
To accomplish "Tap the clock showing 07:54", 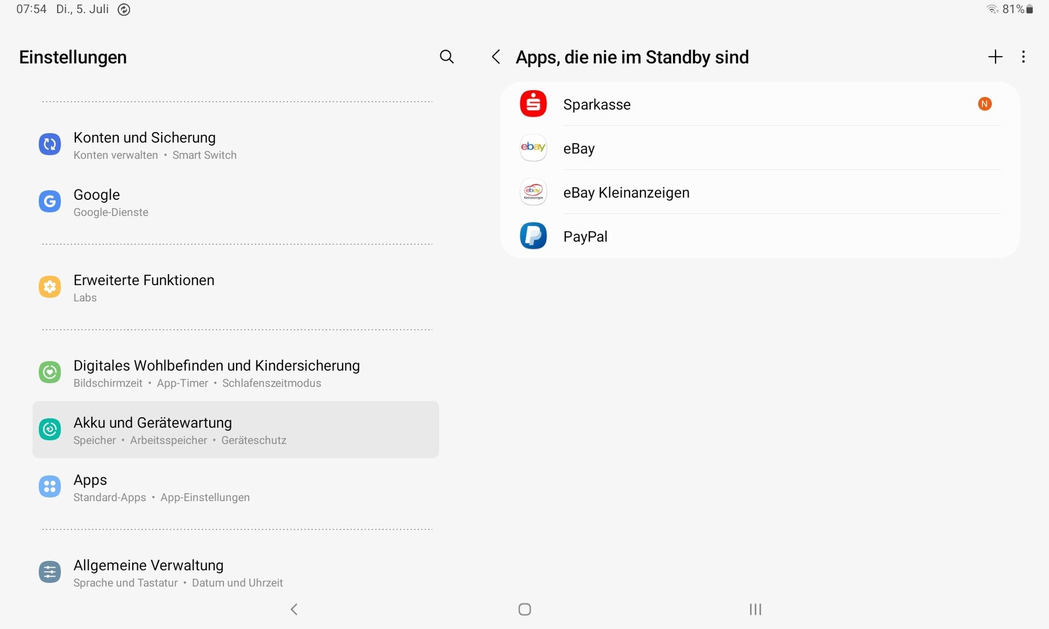I will pyautogui.click(x=31, y=9).
